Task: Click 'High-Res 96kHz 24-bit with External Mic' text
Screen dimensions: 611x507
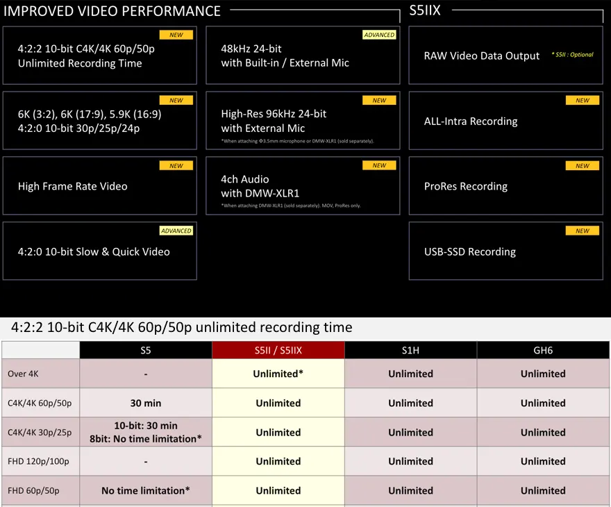Action: click(x=274, y=121)
